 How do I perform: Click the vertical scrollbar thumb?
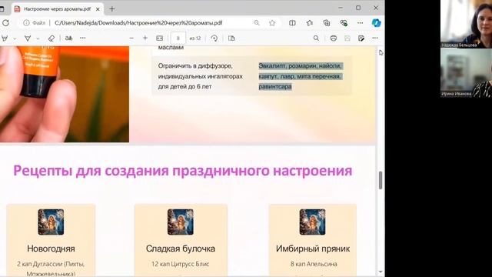point(381,180)
